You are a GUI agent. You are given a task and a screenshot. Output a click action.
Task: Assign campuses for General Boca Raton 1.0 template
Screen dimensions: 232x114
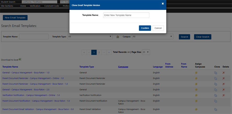[x=196, y=73]
